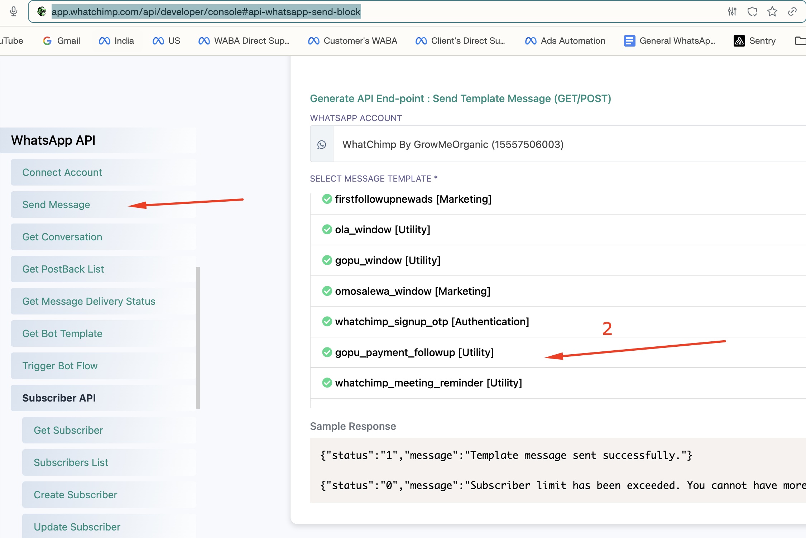The height and width of the screenshot is (538, 806).
Task: Click the Meta icon of Client's Direct Support
Action: [x=421, y=41]
